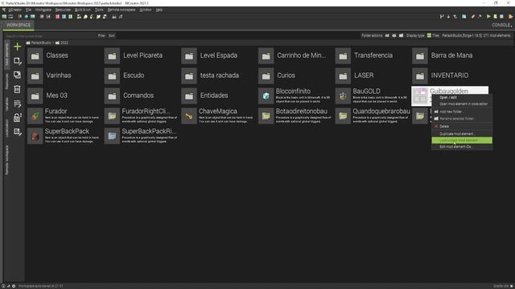Open the Furador item element

click(64, 116)
